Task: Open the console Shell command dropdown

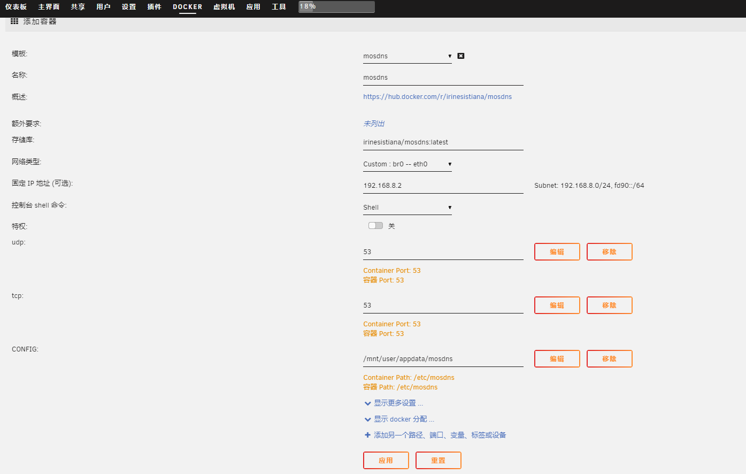Action: [407, 208]
